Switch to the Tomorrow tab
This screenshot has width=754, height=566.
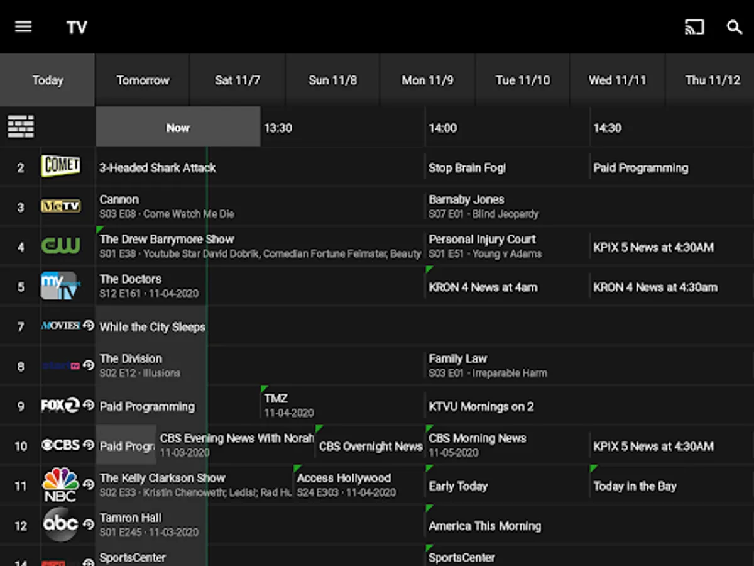tap(143, 80)
